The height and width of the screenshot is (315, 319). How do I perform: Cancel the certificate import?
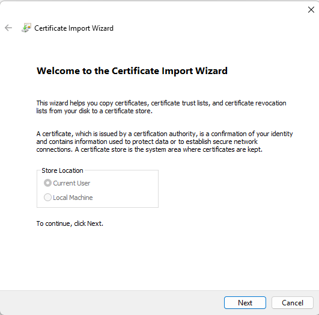pyautogui.click(x=293, y=302)
